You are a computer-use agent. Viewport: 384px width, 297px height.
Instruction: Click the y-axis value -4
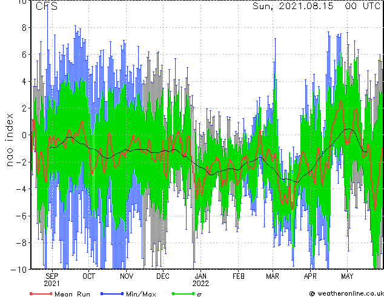(21, 189)
